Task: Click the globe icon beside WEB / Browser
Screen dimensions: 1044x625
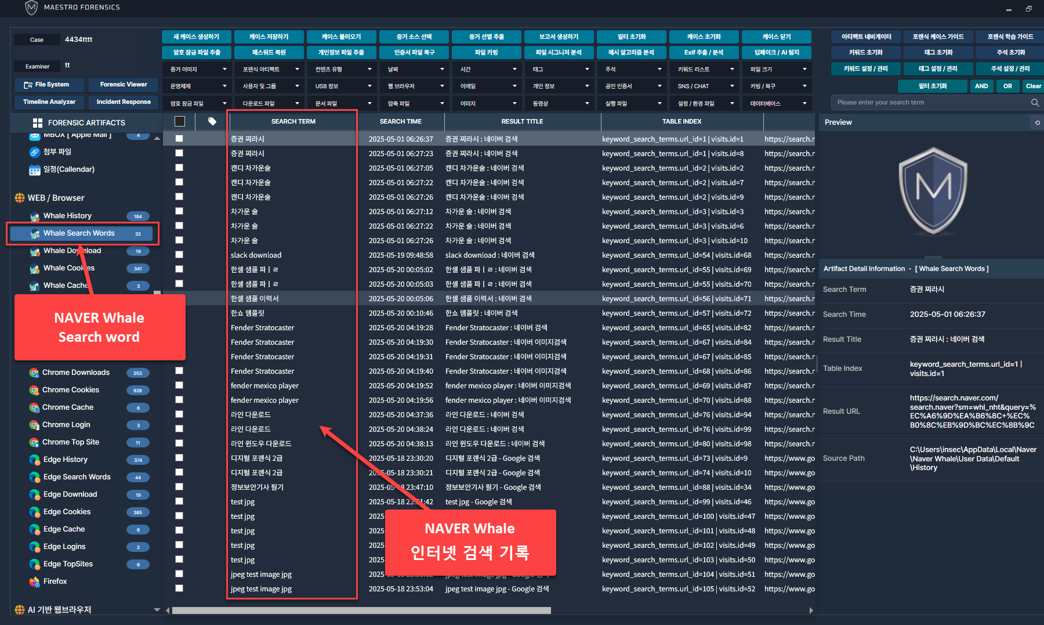Action: coord(20,198)
